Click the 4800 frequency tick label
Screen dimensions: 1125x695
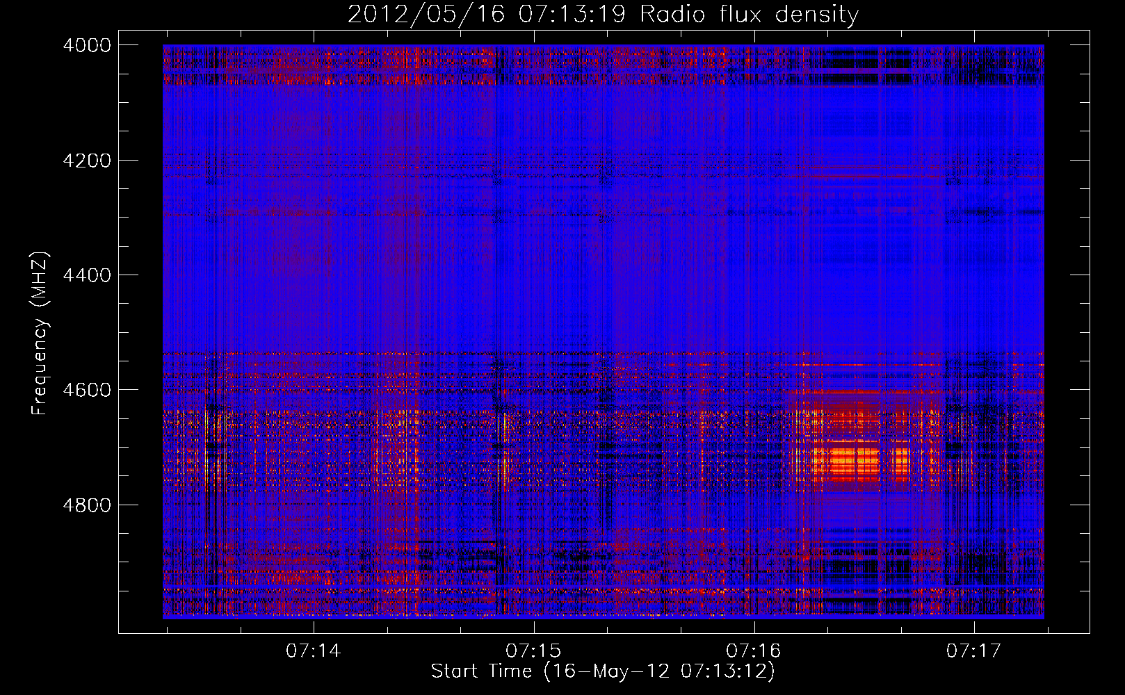87,505
